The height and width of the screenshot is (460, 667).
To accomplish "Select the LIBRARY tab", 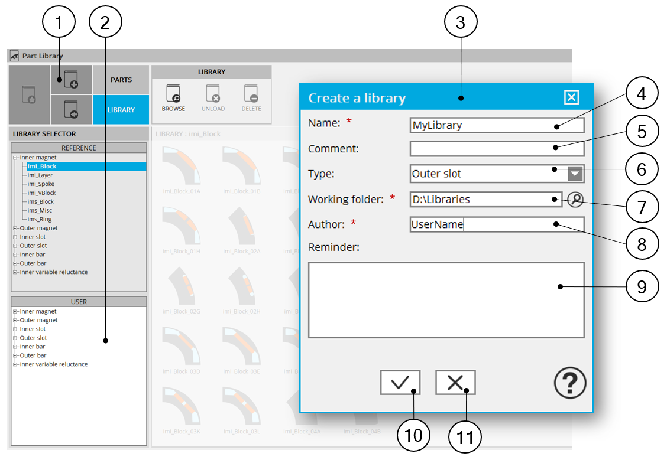I will pyautogui.click(x=121, y=110).
